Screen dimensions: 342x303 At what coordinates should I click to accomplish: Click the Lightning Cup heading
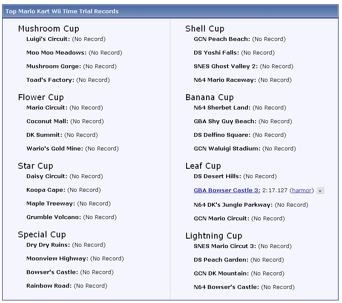[214, 236]
